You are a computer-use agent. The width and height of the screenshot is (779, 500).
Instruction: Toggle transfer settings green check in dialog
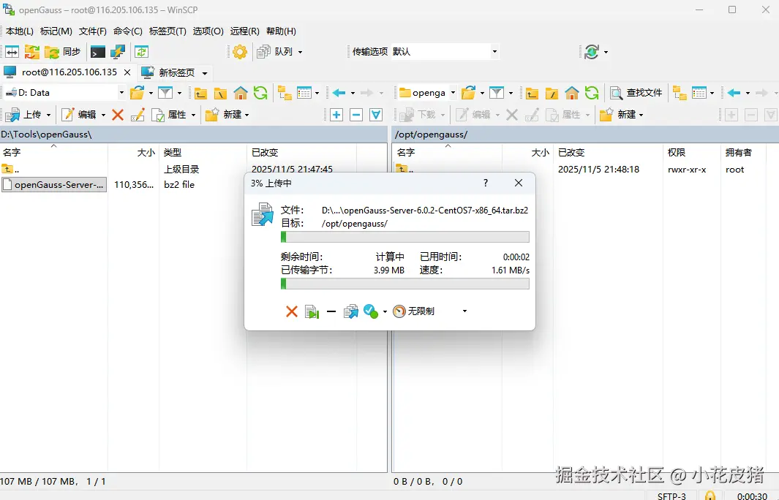(369, 311)
